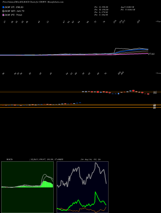
Task: Click the 'Avg V: 0.001 M' volume text
Action: pyautogui.click(x=128, y=7)
